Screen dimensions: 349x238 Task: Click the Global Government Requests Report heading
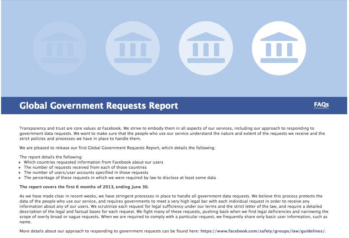pyautogui.click(x=99, y=106)
